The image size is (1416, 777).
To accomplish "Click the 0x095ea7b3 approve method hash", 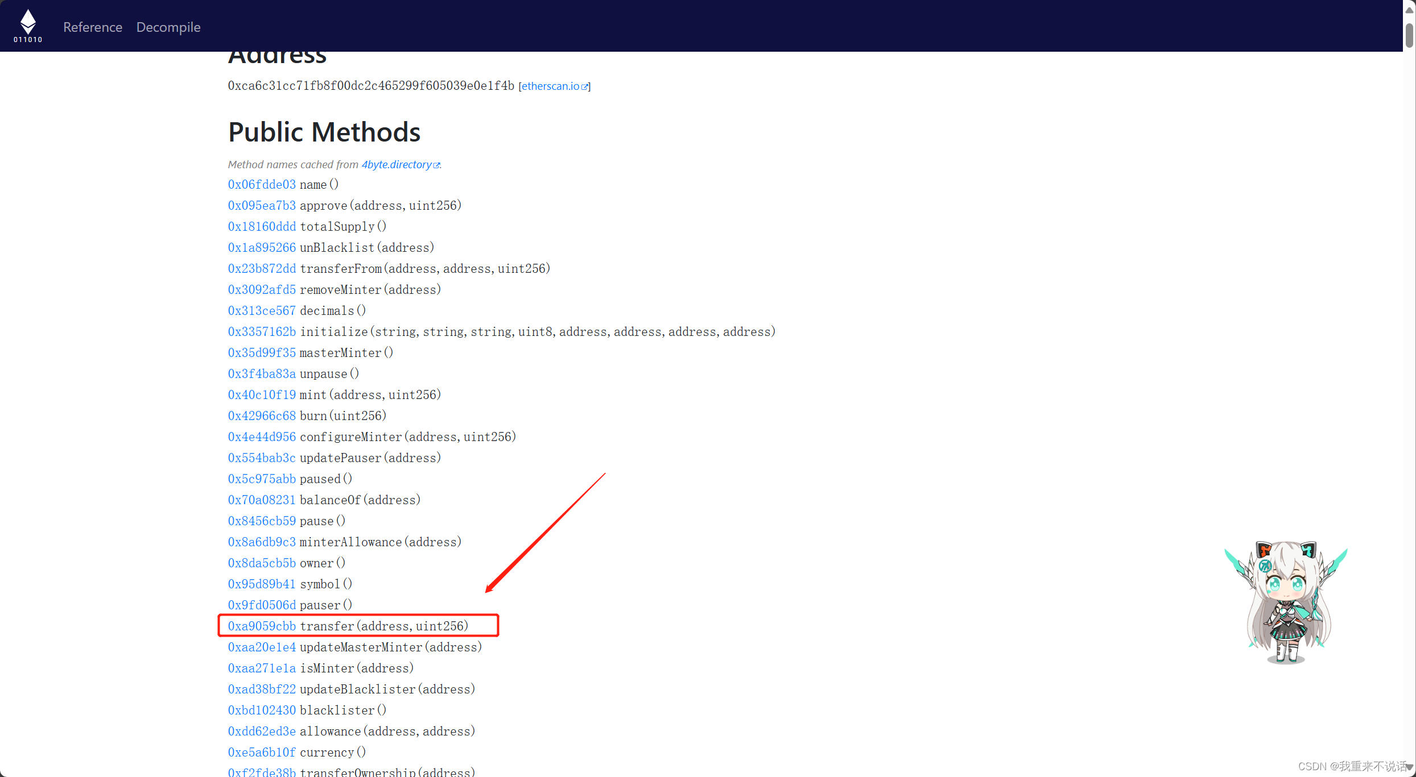I will click(262, 205).
